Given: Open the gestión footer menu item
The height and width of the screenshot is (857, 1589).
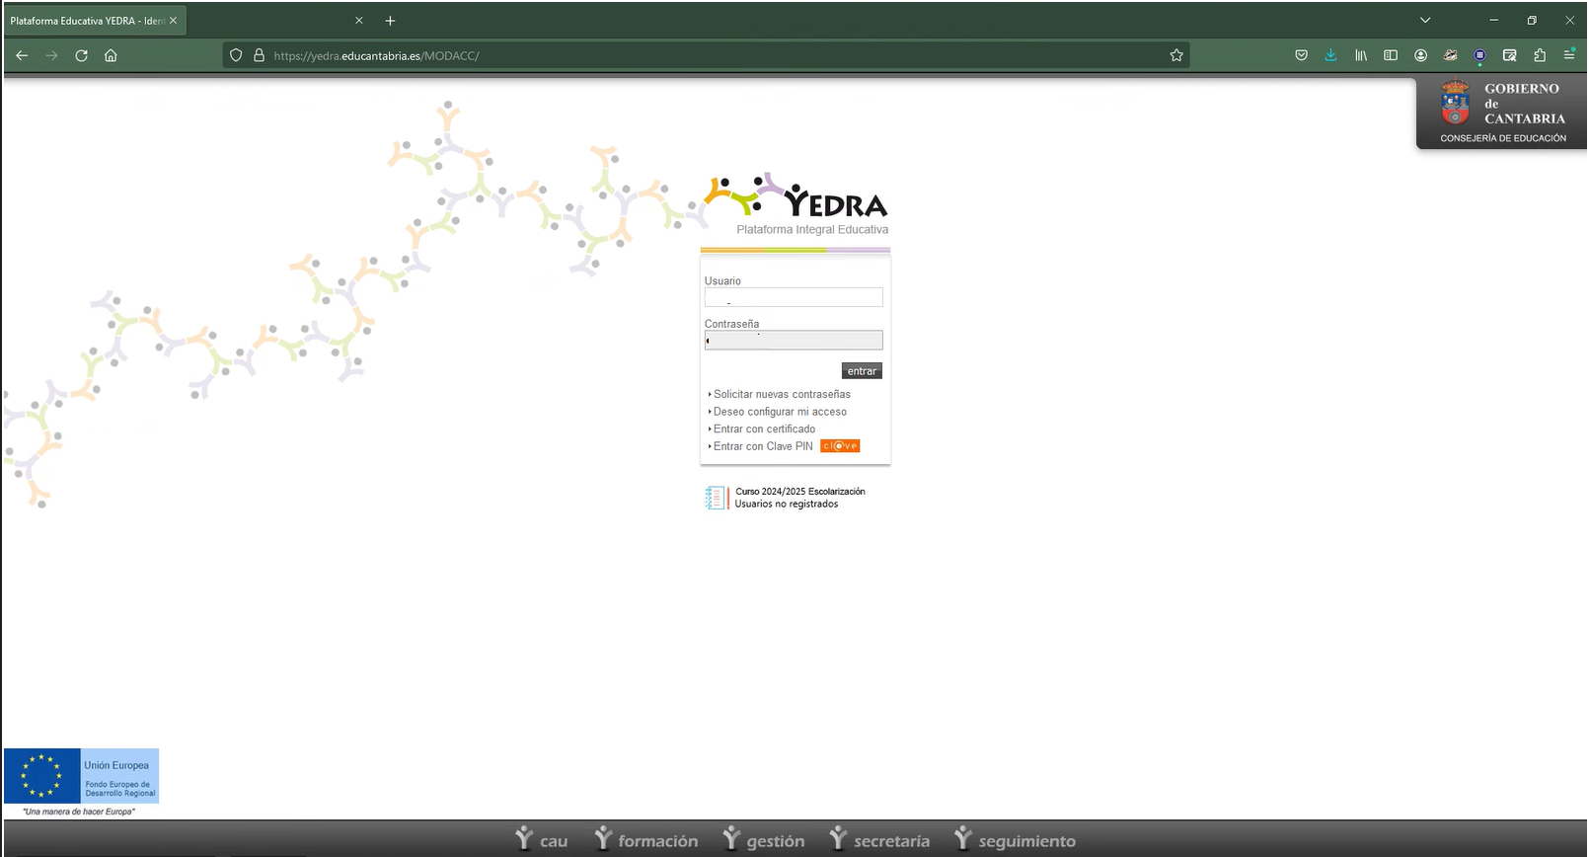Looking at the screenshot, I should pos(764,839).
